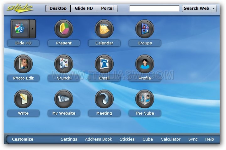Screen dimensions: 226x150
Task: Click the Search Web button
Action: point(196,8)
